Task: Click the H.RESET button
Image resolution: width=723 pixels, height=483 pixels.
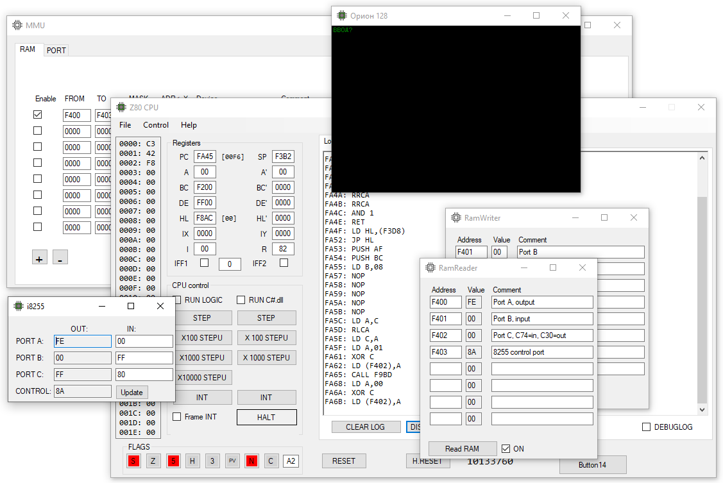Action: [427, 461]
